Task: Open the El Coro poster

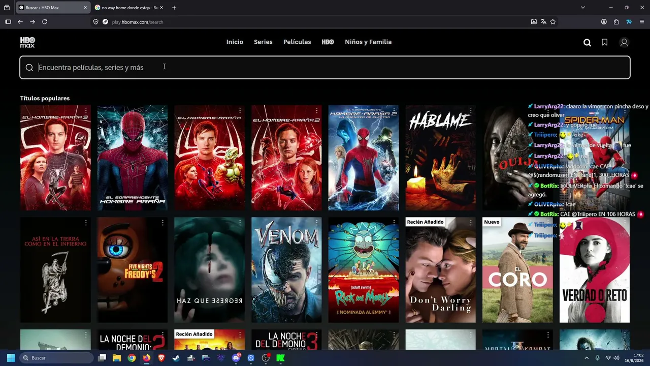Action: (517, 270)
